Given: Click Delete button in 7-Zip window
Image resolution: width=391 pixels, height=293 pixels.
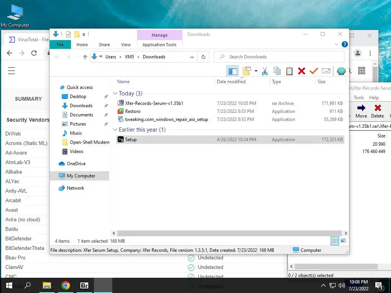Looking at the screenshot, I should tap(377, 111).
